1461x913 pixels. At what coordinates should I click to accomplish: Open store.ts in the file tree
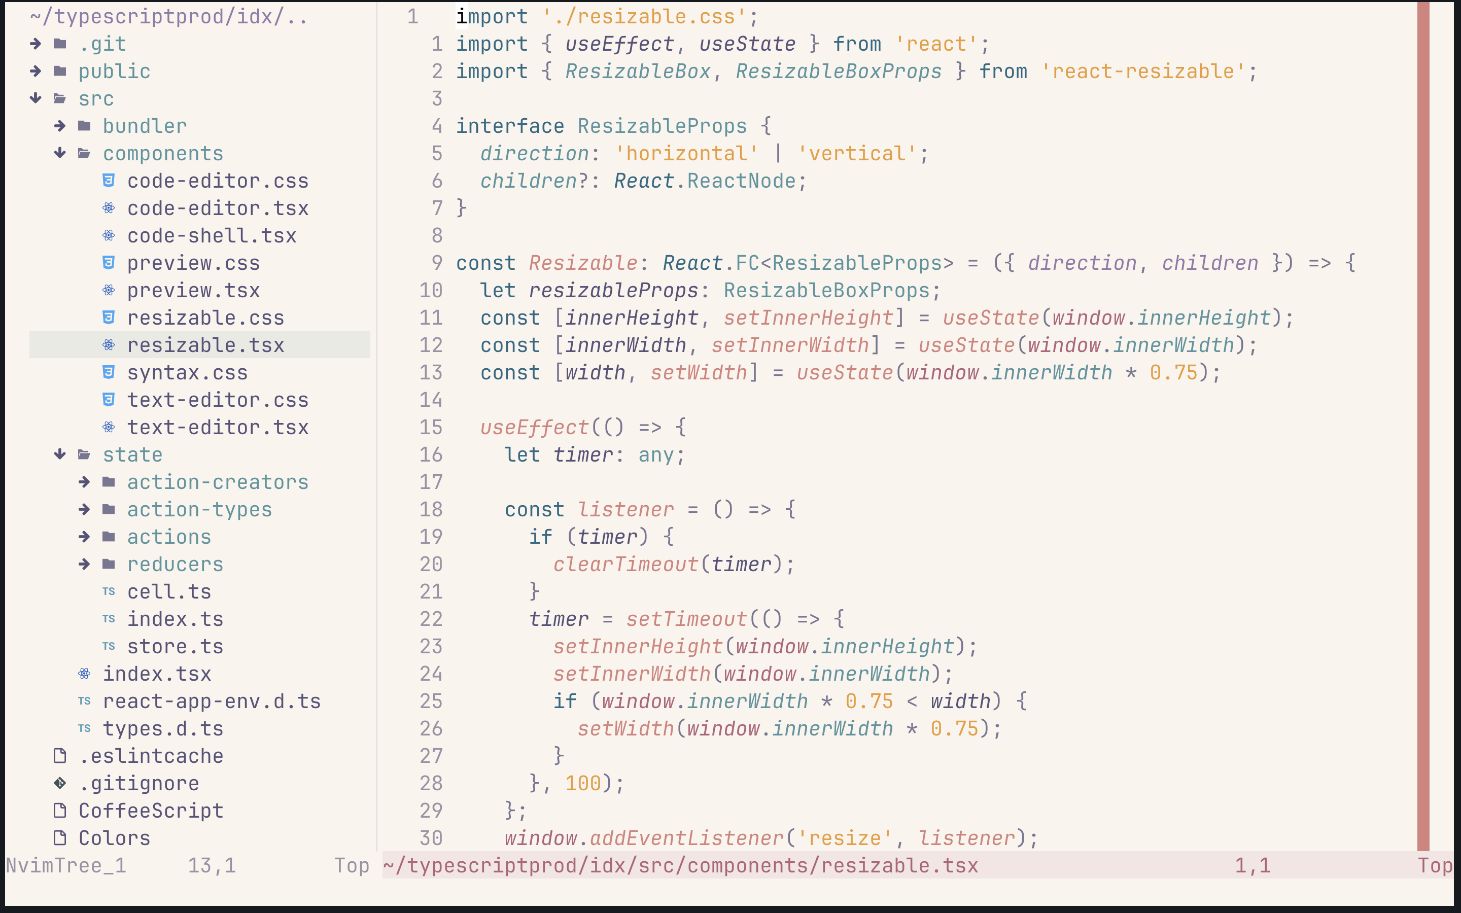[x=175, y=647]
